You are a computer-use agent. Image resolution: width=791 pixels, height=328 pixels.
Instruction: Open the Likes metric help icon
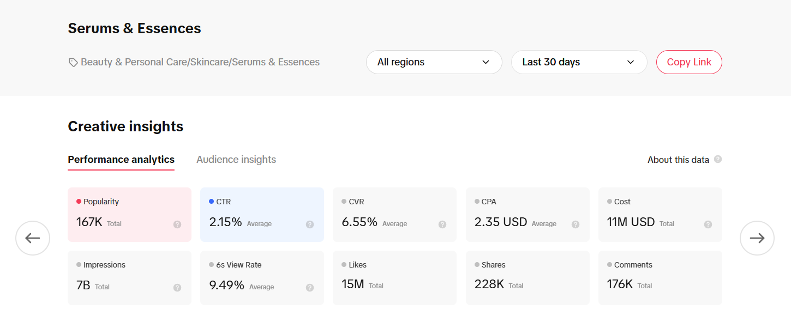point(442,287)
